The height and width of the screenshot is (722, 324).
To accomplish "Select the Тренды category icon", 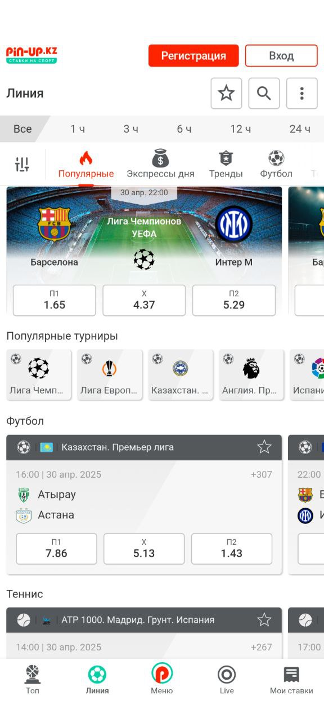I will coord(226,159).
